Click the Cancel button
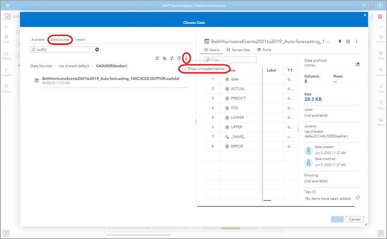 click(x=355, y=219)
